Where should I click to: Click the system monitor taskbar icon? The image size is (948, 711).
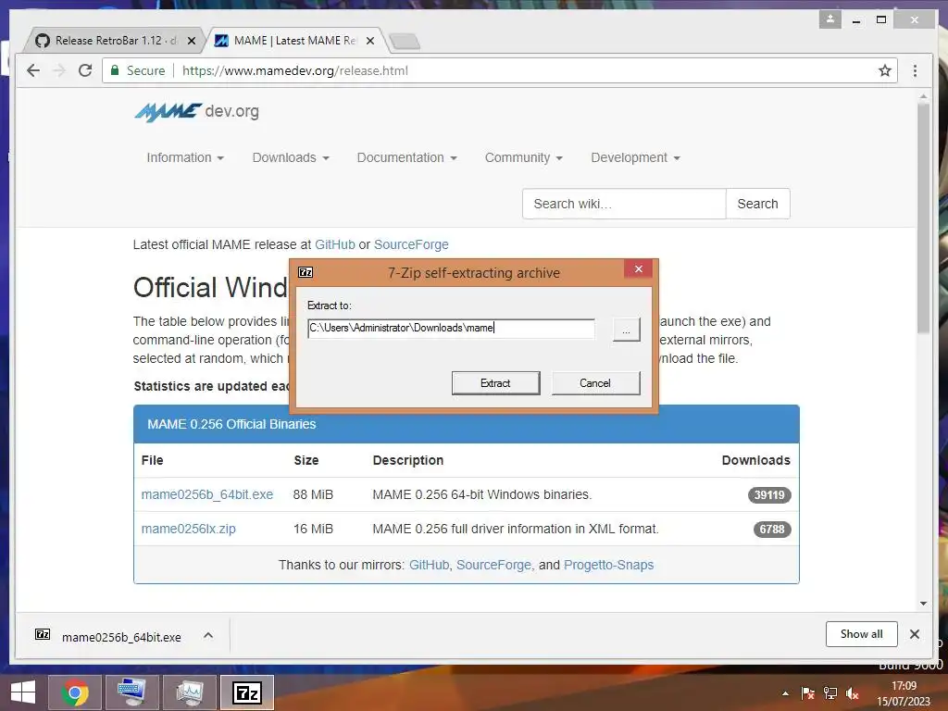[x=189, y=692]
